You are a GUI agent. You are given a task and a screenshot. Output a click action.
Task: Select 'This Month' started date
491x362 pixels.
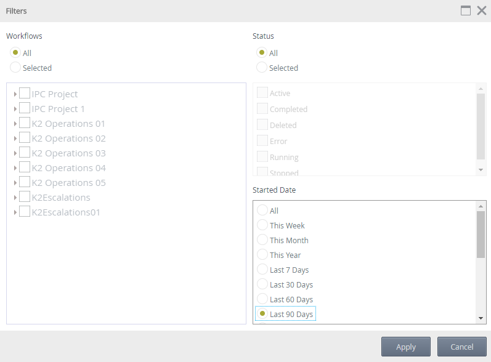[x=262, y=239]
